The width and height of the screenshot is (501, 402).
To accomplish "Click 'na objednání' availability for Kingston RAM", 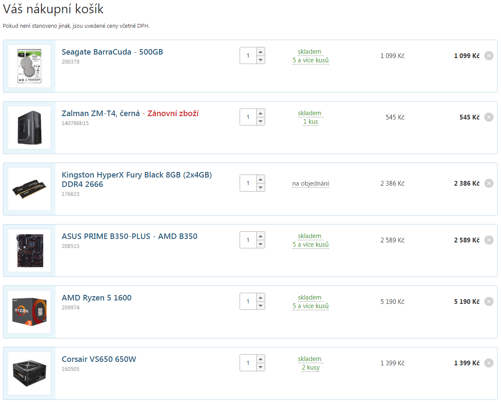I will (x=310, y=184).
